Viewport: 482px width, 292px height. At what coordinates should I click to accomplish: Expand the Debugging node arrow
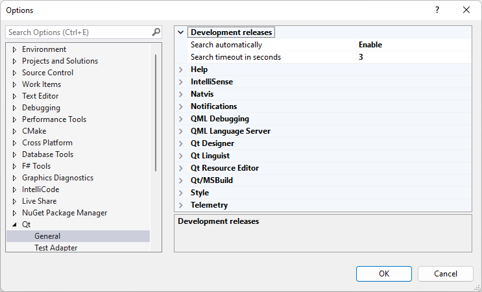pyautogui.click(x=14, y=108)
